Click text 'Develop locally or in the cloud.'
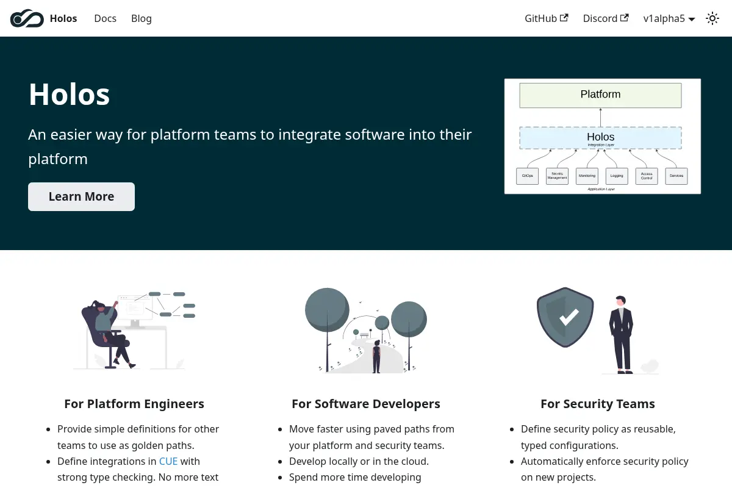Viewport: 732px width, 488px height. pyautogui.click(x=359, y=461)
